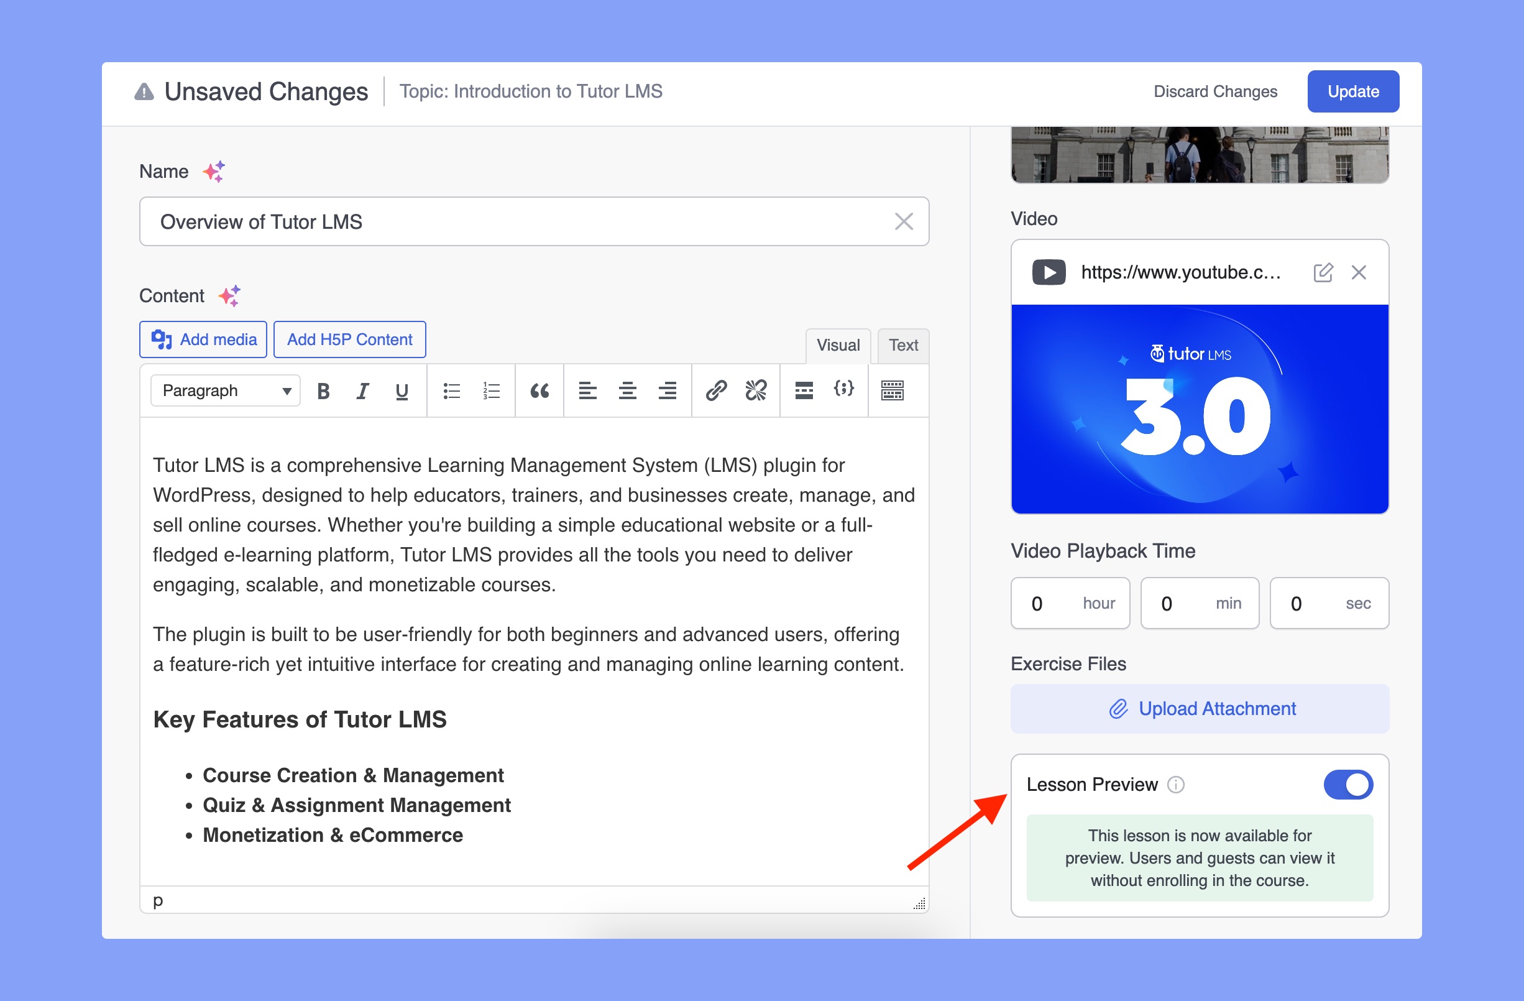Click the Add H5P Content button
1524x1001 pixels.
coord(348,338)
